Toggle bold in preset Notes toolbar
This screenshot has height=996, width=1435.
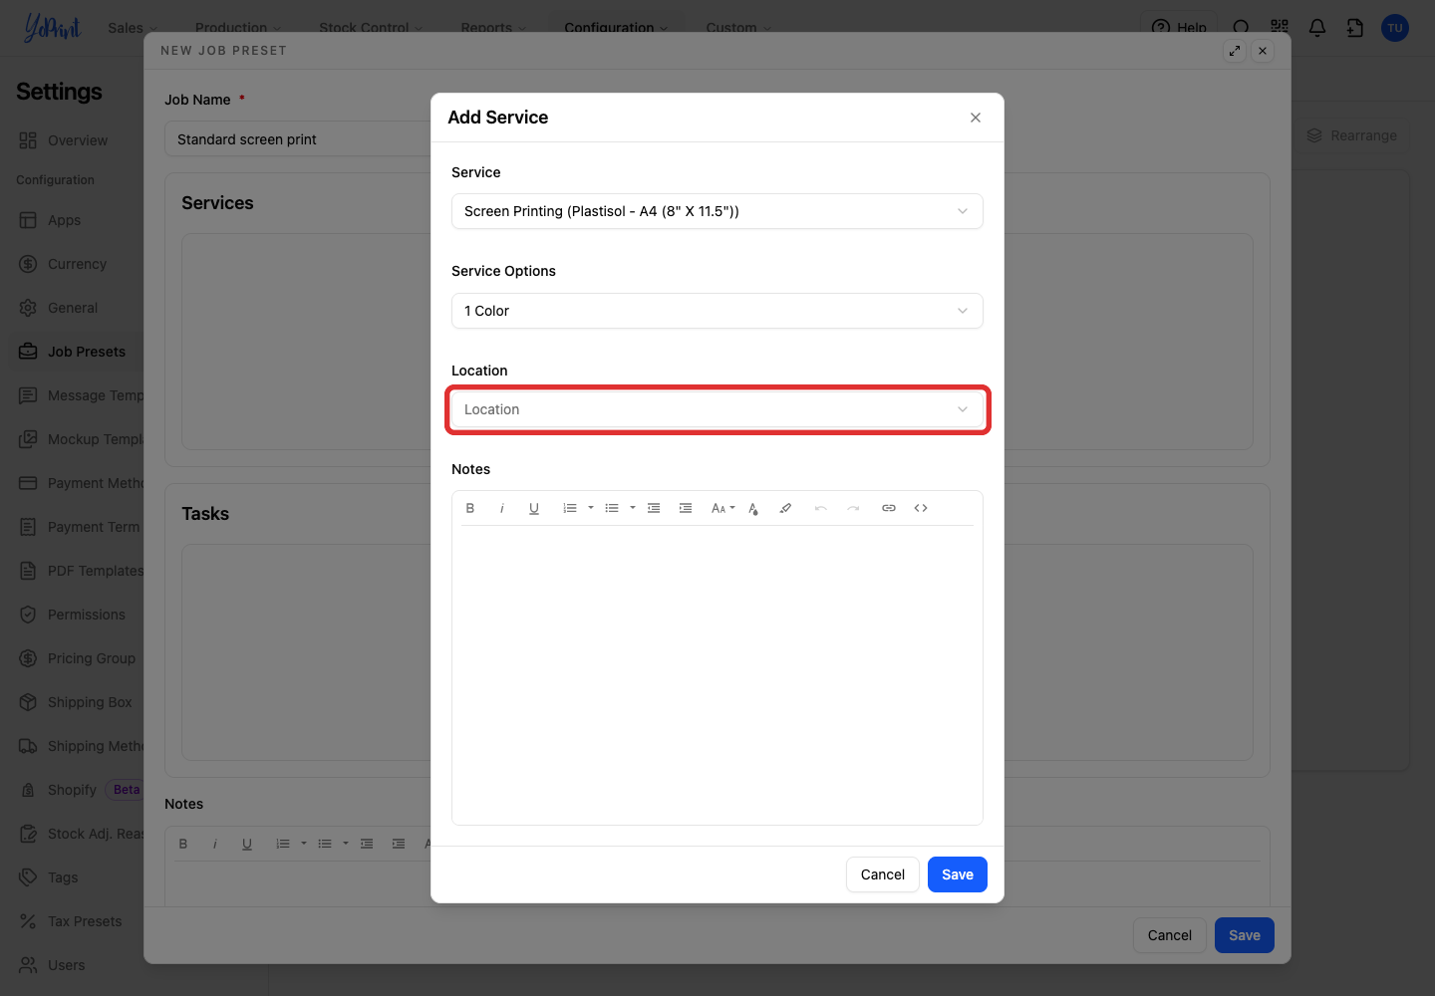pyautogui.click(x=183, y=844)
